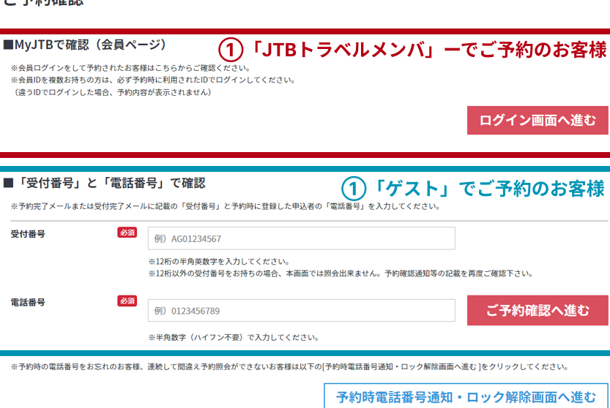The image size is (610, 408).
Task: Focus the 電話番号 input field
Action: pos(301,311)
